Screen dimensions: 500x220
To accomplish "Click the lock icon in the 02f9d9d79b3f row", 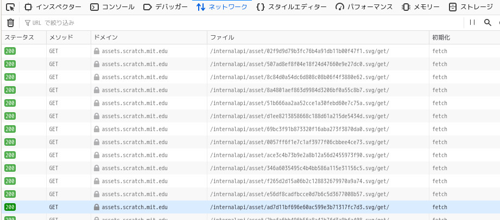I will (x=97, y=51).
